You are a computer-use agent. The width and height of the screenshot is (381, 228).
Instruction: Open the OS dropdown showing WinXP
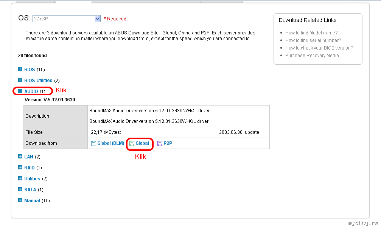[x=66, y=19]
